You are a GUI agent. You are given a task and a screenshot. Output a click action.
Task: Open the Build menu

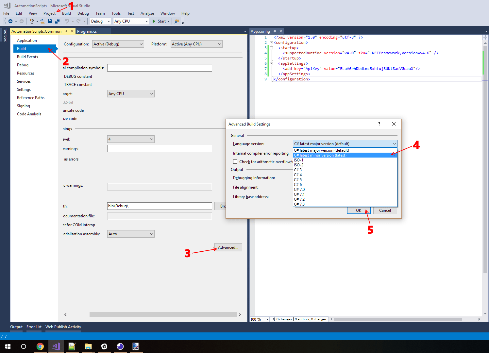tap(66, 13)
